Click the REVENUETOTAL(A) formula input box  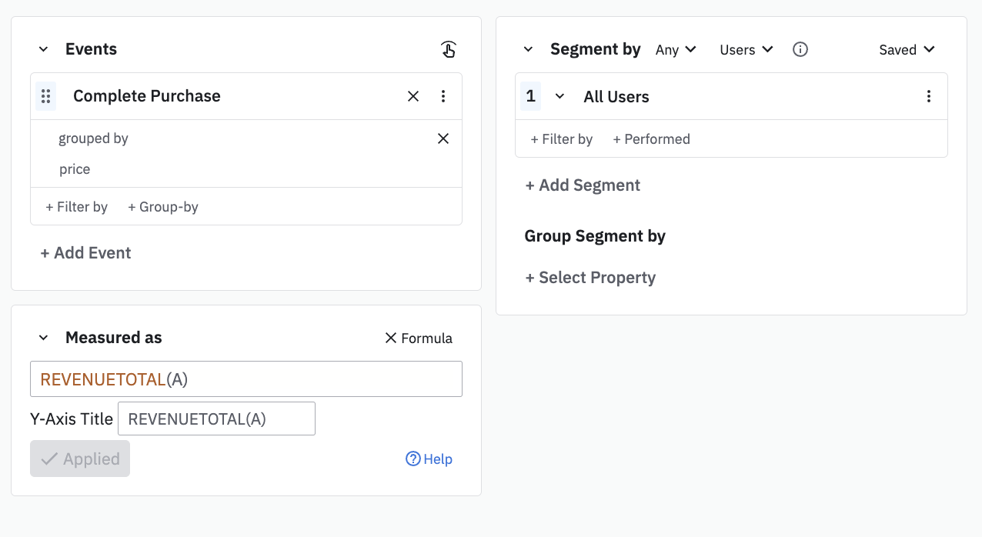tap(246, 379)
